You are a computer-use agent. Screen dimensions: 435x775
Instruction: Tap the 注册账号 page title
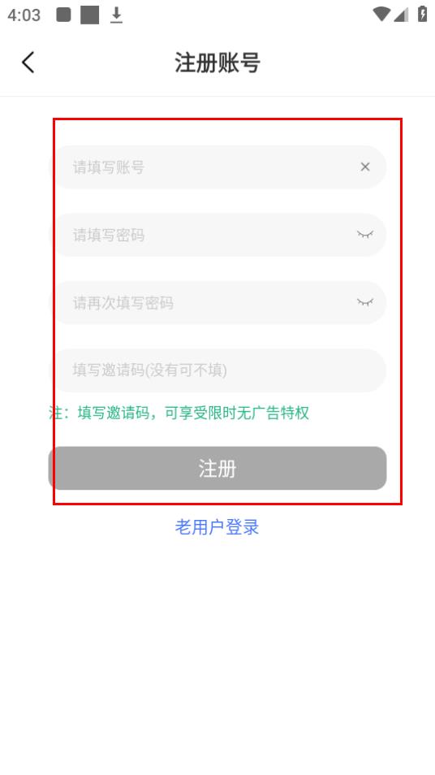(x=217, y=63)
